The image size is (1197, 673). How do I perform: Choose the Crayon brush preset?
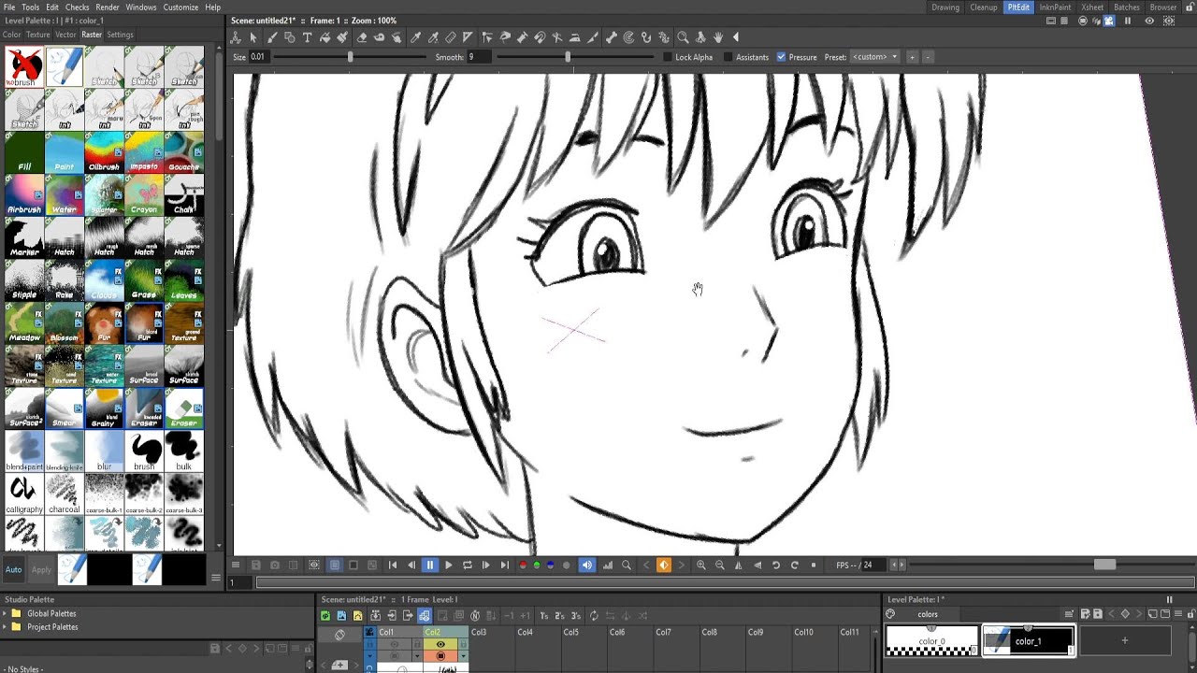[x=144, y=195]
